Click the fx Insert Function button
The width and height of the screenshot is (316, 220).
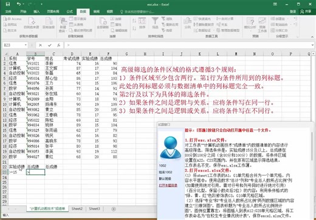(58, 45)
